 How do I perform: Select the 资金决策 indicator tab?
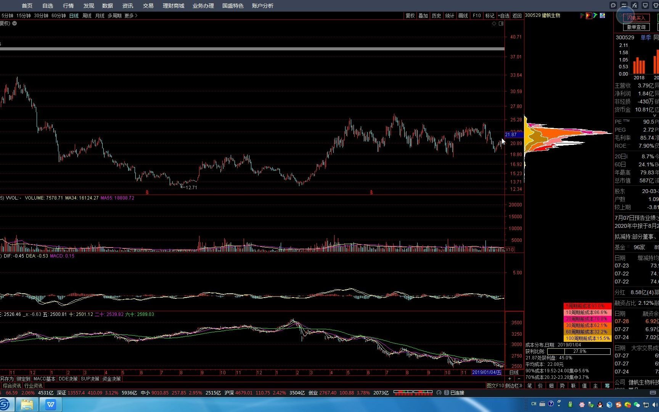click(111, 379)
